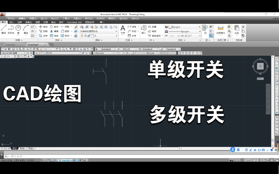This screenshot has height=174, width=279.
Task: Switch to the 插入 ribbon tab
Action: pos(12,22)
